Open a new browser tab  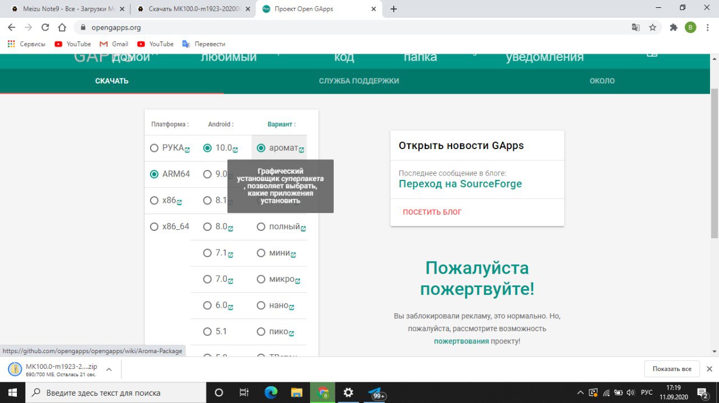[393, 9]
